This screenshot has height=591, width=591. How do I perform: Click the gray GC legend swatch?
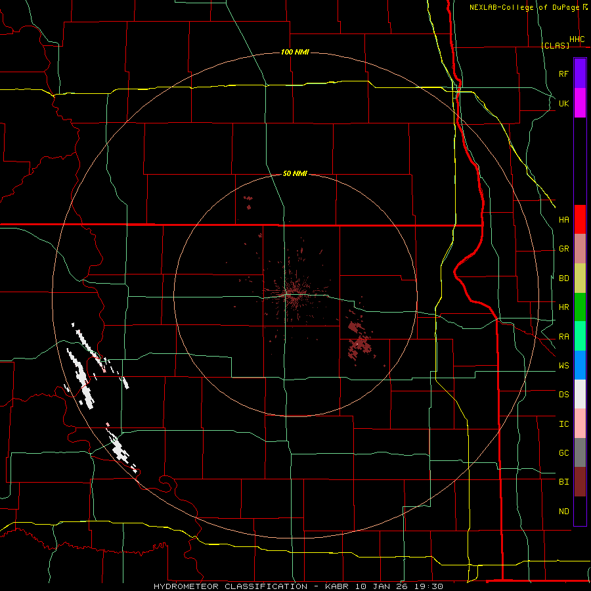pyautogui.click(x=580, y=452)
